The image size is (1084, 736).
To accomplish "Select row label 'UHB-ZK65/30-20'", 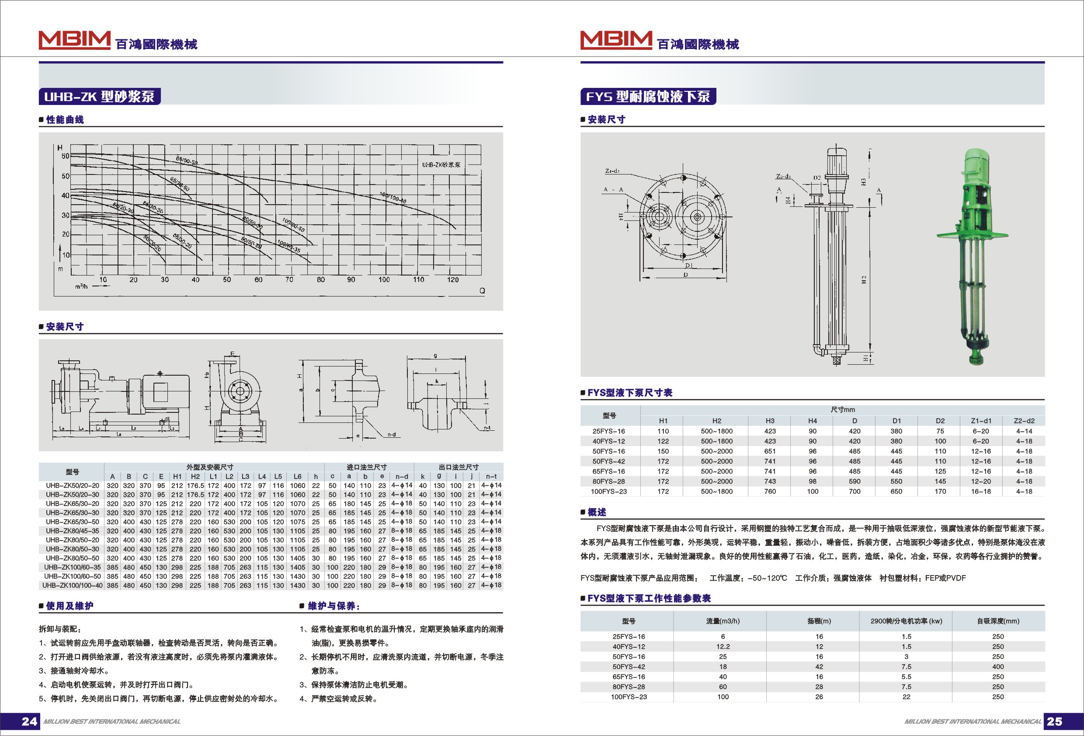I will [72, 504].
